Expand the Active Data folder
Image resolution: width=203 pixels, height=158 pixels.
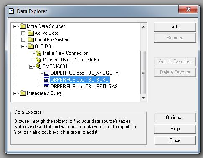pos(23,33)
